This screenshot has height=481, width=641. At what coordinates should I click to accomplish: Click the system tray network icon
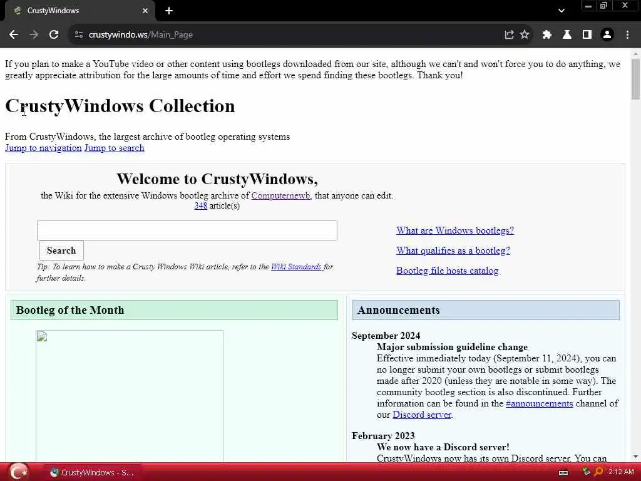586,472
